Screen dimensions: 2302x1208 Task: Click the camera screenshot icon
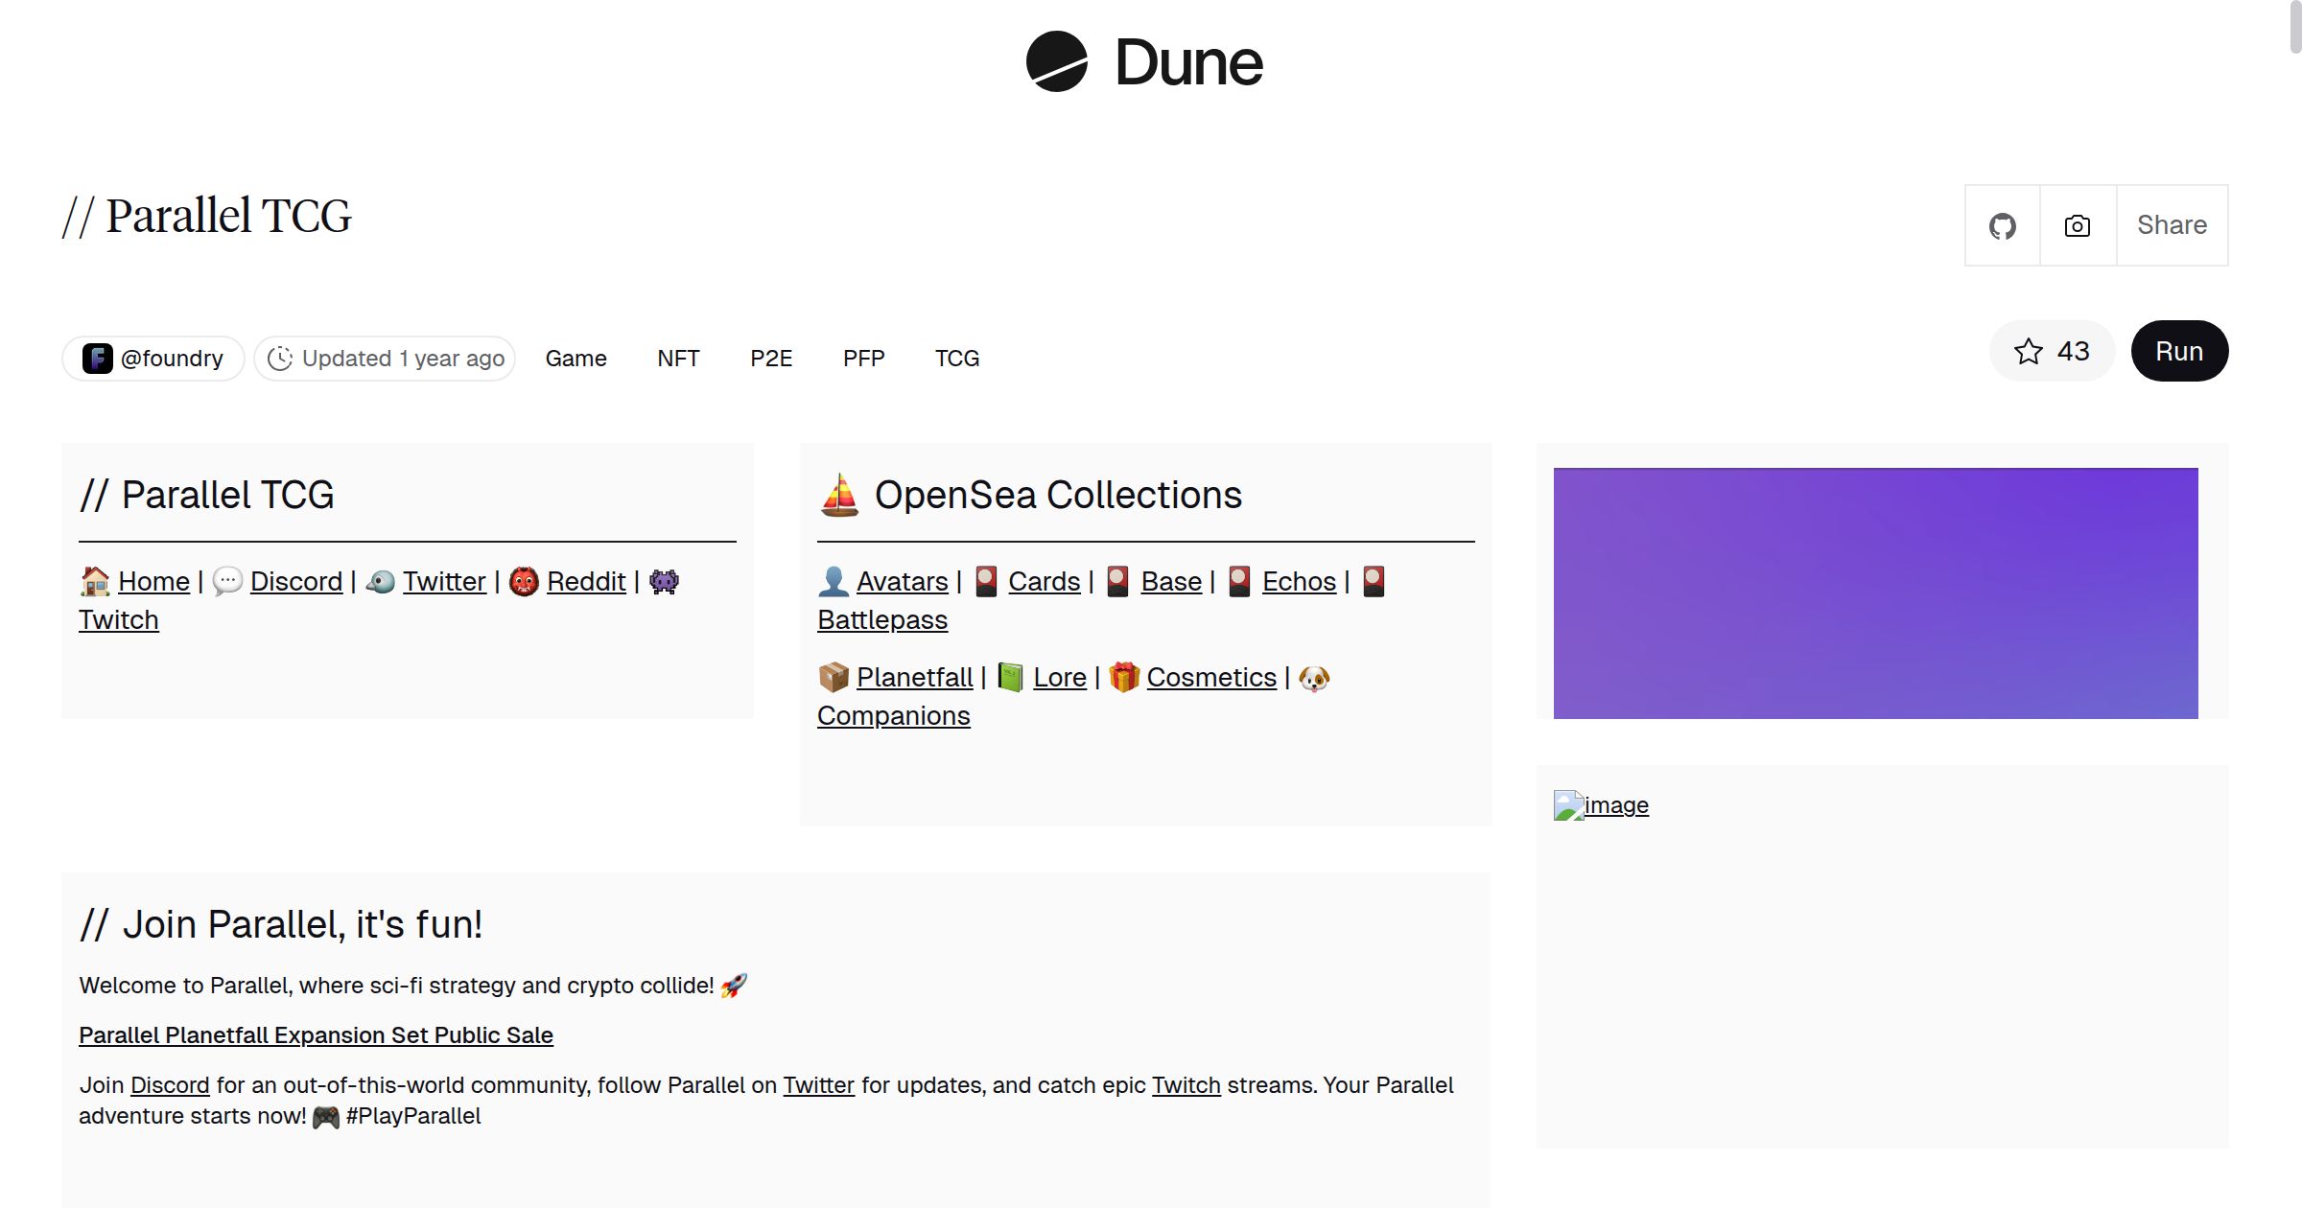[x=2078, y=226]
